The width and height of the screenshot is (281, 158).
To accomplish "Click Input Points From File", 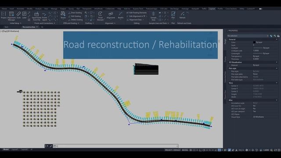I will [36, 16].
